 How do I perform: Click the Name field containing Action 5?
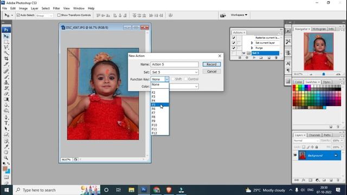click(x=175, y=64)
